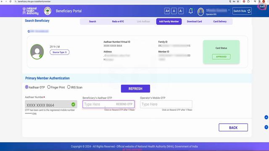
Task: Bookmark page with the star icon
Action: point(238,1)
